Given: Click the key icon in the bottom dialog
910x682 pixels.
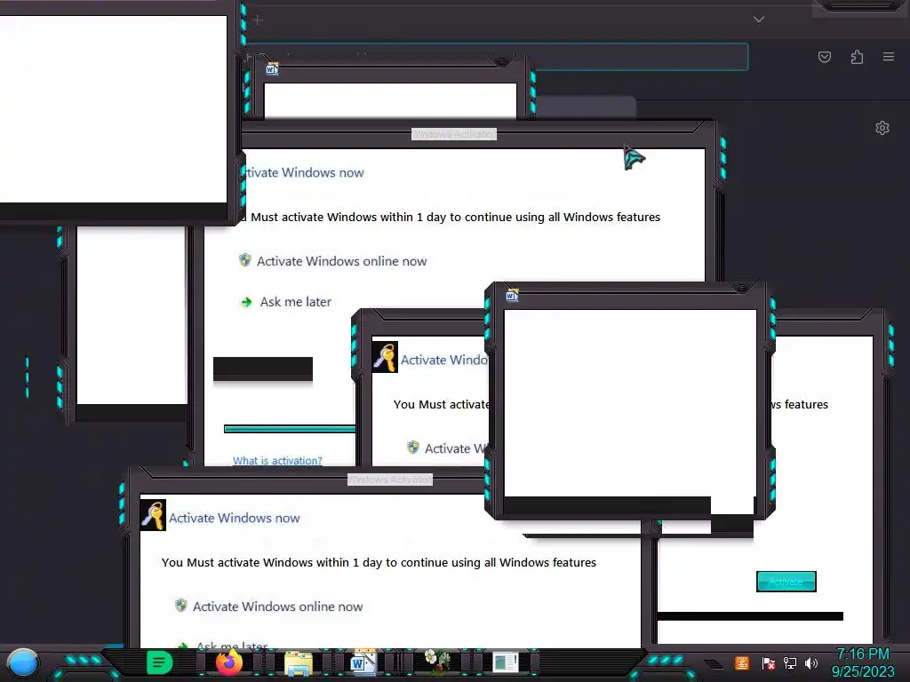Looking at the screenshot, I should 153,515.
